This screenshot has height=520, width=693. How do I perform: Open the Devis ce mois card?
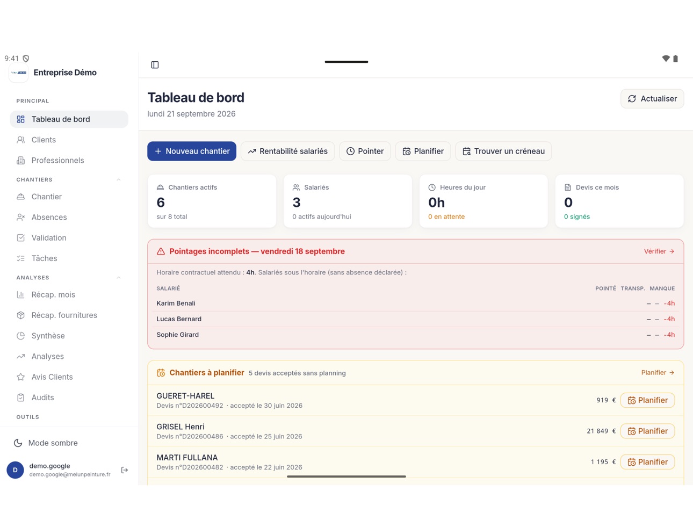click(619, 201)
